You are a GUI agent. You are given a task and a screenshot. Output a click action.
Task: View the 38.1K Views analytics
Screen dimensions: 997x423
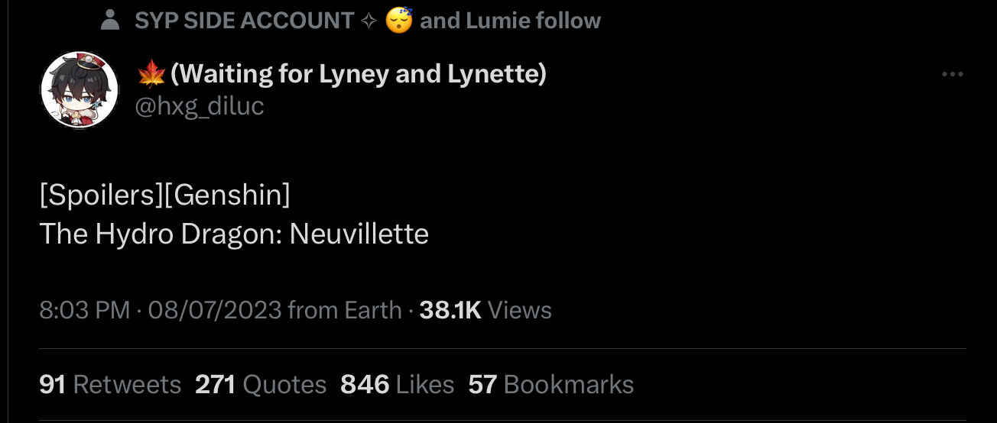point(486,310)
